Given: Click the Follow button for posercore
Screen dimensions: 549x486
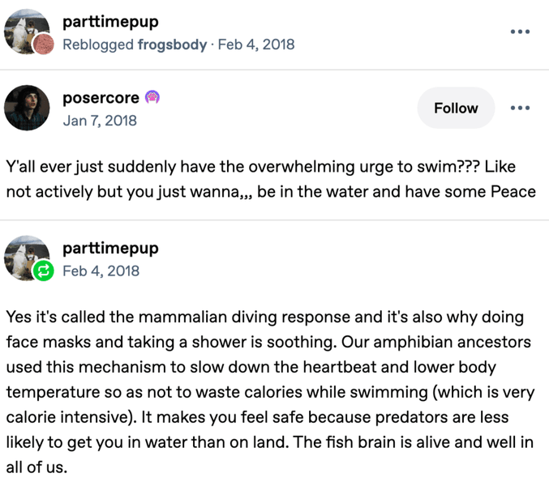Looking at the screenshot, I should coord(456,108).
